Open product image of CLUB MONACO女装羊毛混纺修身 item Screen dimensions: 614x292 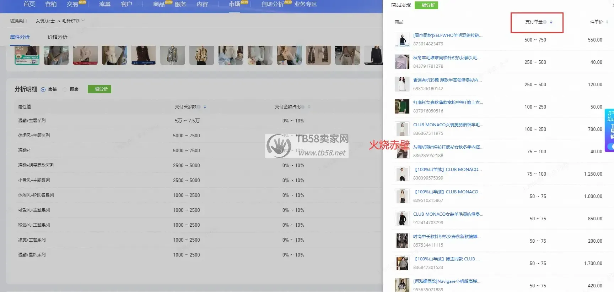(x=402, y=219)
